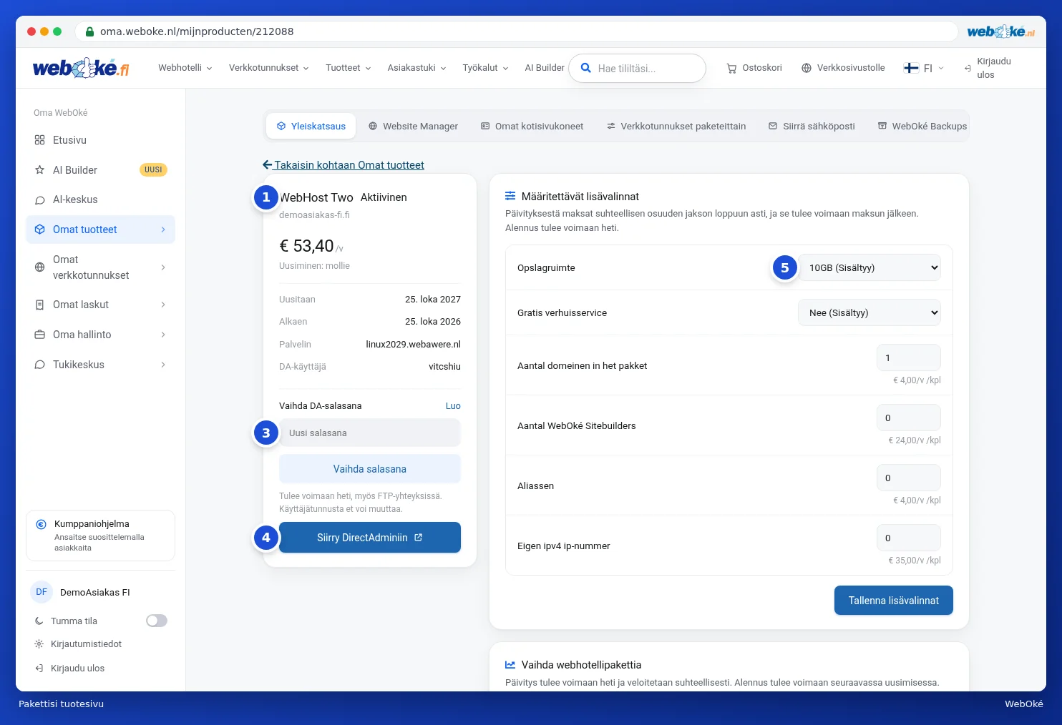Click the Omat verkkotunnukset globe icon

pos(39,267)
